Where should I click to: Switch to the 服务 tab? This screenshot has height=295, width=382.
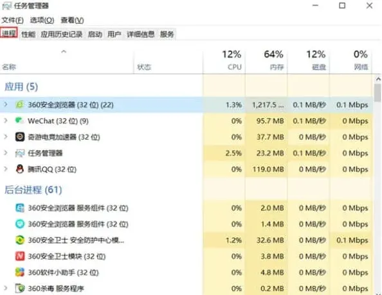(x=167, y=34)
